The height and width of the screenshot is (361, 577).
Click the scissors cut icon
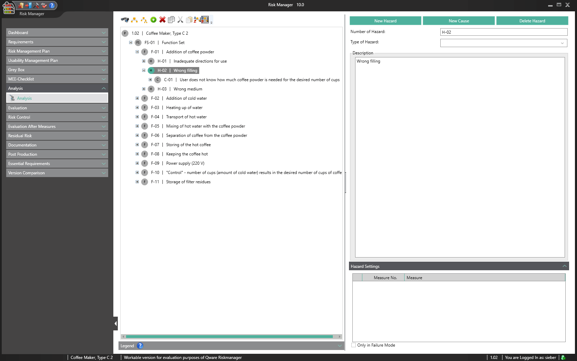[180, 20]
